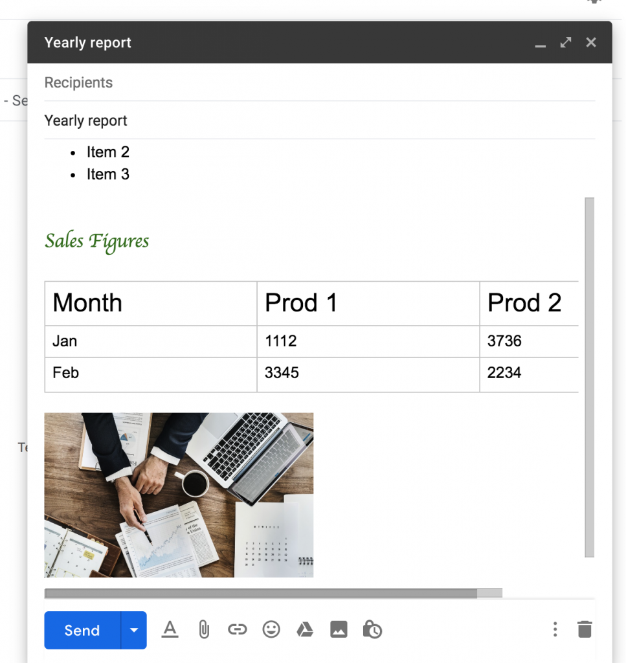Viewport: 626px width, 663px height.
Task: Insert files using Google Drive icon
Action: pos(305,629)
